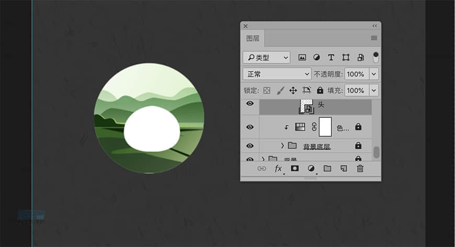455x247 pixels.
Task: Add a layer mask
Action: (295, 169)
